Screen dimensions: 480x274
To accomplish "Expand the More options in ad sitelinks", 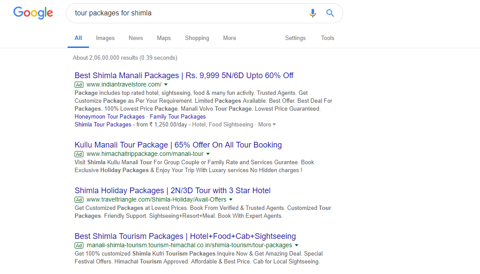I will point(267,125).
